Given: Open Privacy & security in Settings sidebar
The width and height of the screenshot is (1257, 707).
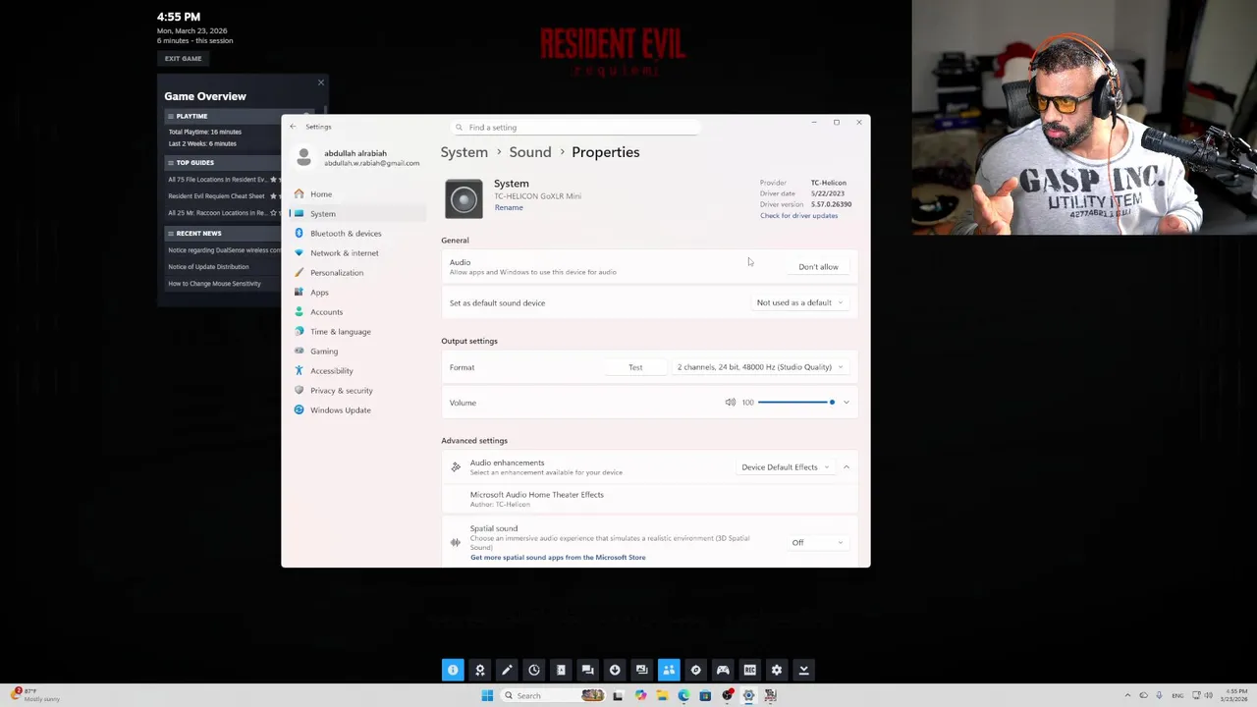Looking at the screenshot, I should point(358,391).
